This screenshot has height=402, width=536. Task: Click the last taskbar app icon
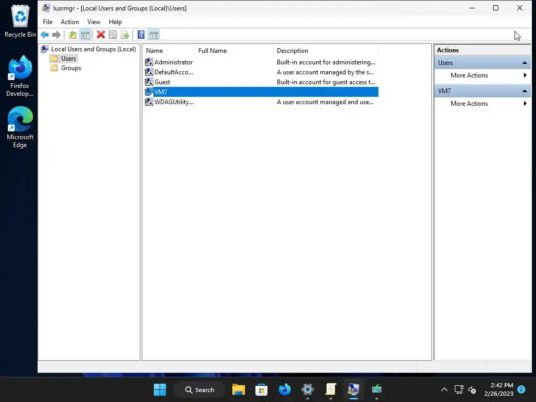377,389
